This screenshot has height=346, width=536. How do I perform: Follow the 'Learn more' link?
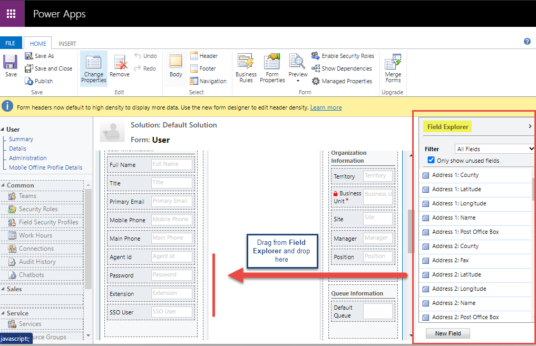tap(326, 107)
